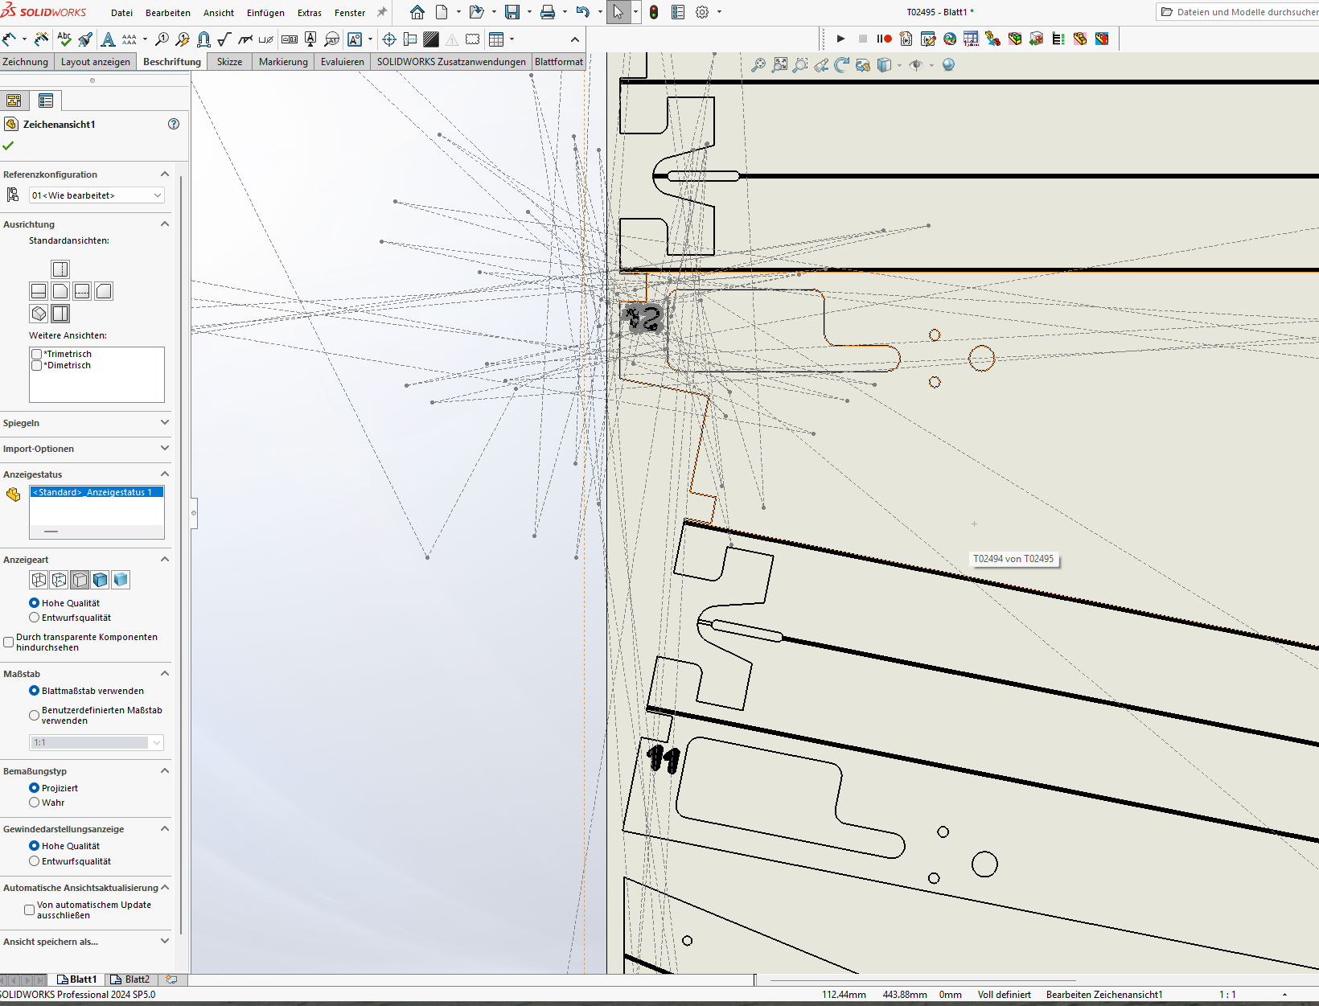
Task: Click the Print icon
Action: click(548, 12)
